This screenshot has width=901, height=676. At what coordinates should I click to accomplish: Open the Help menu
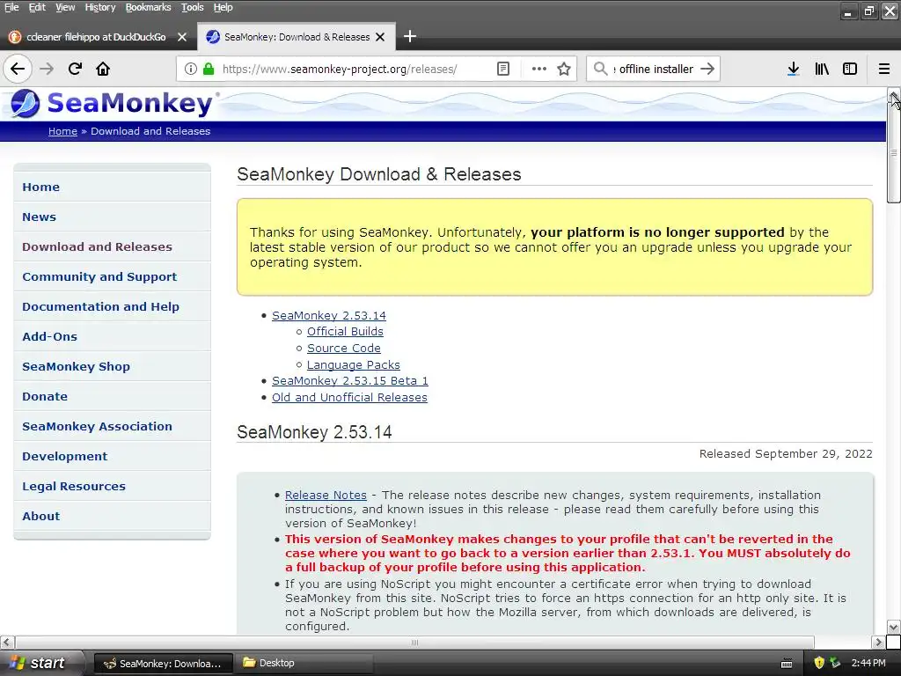223,7
